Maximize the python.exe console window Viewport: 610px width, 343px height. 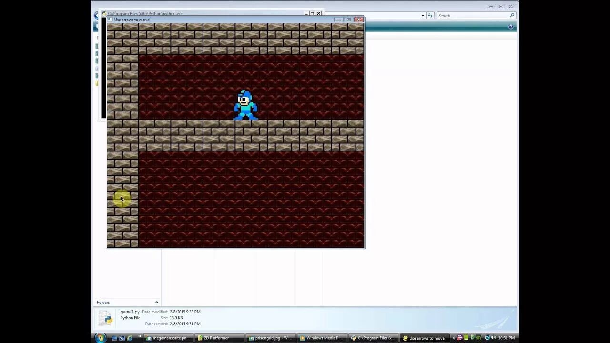312,13
